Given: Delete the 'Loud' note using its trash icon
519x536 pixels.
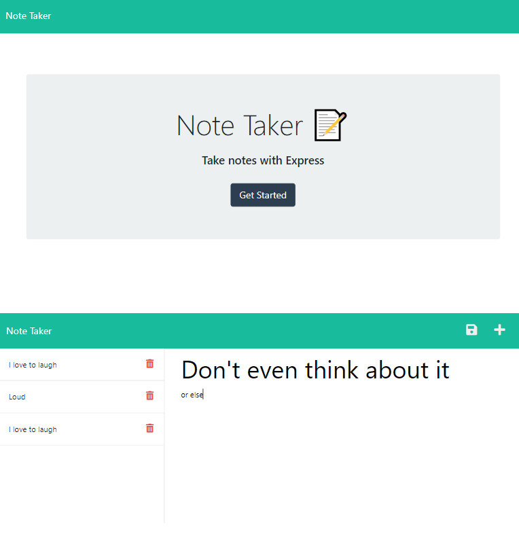Looking at the screenshot, I should click(150, 396).
